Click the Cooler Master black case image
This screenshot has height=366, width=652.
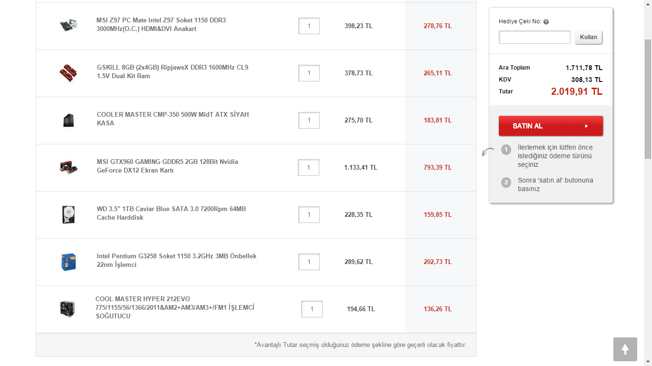(68, 120)
